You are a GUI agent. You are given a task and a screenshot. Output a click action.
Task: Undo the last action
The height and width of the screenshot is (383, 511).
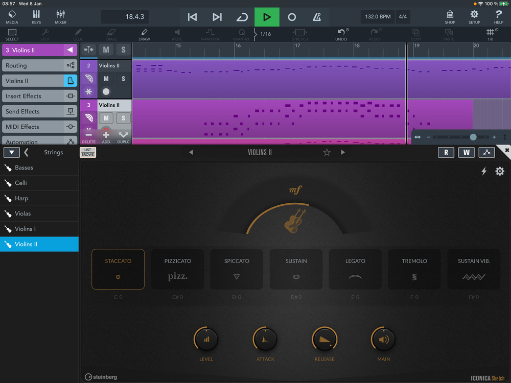tap(341, 35)
